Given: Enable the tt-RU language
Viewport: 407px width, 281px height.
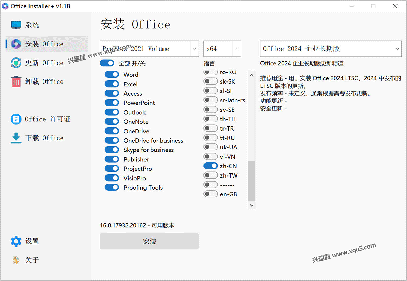Looking at the screenshot, I should pos(211,138).
